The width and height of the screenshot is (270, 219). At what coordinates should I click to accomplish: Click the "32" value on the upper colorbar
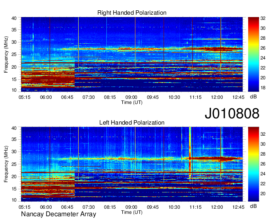263,18
